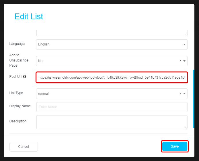Click the No value in unsubscribe dropdown

40,61
